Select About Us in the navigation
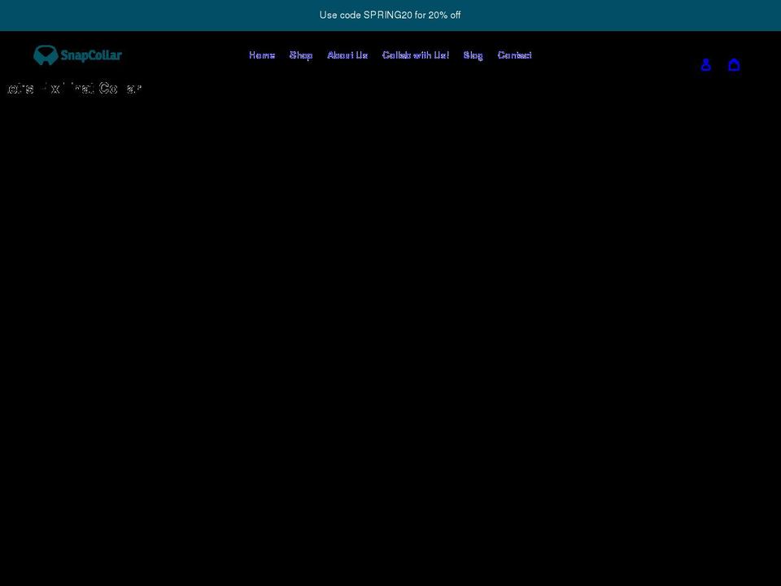The height and width of the screenshot is (586, 781). [347, 55]
